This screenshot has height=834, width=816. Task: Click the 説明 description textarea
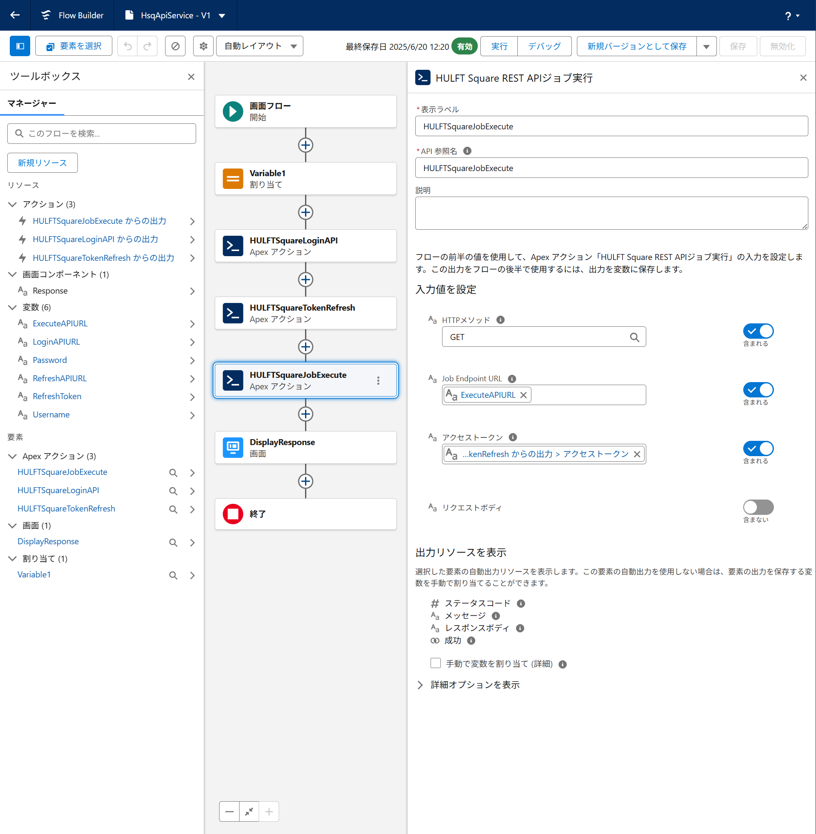[611, 214]
